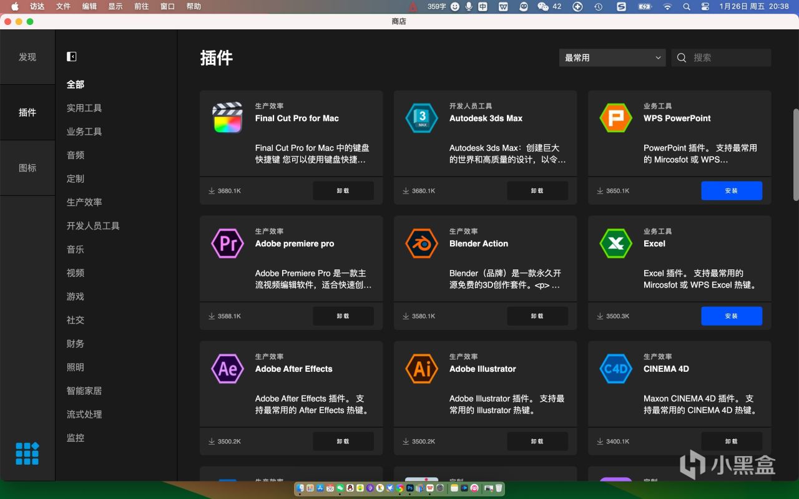The width and height of the screenshot is (799, 499).
Task: Select the Adobe Premiere Pro 'Pr' icon
Action: 227,243
